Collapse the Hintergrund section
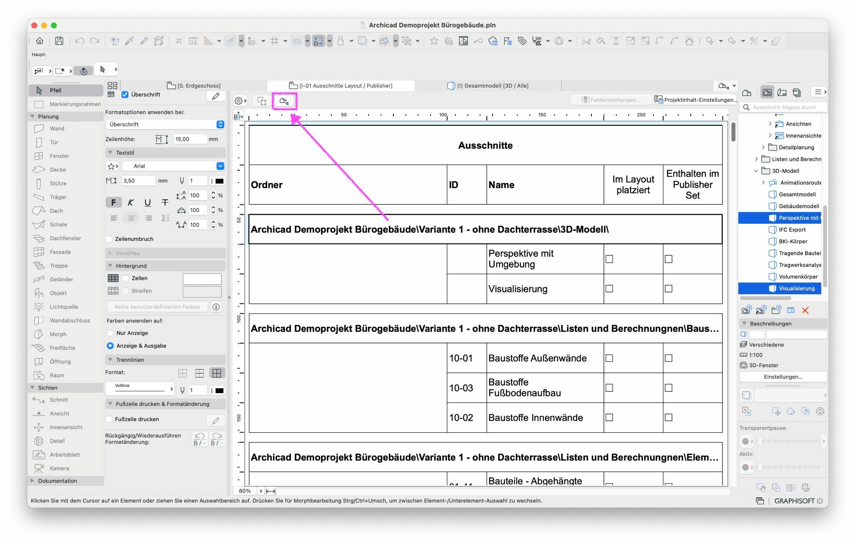This screenshot has width=856, height=544. 110,266
